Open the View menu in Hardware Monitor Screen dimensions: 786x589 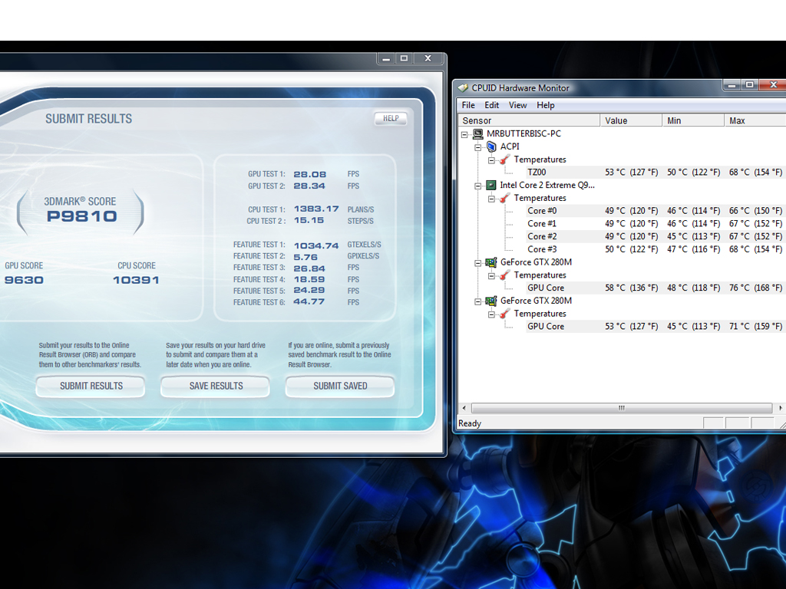pyautogui.click(x=518, y=105)
